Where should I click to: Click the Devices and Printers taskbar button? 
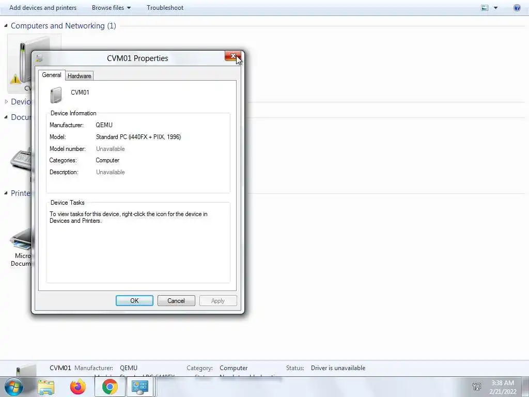click(140, 387)
